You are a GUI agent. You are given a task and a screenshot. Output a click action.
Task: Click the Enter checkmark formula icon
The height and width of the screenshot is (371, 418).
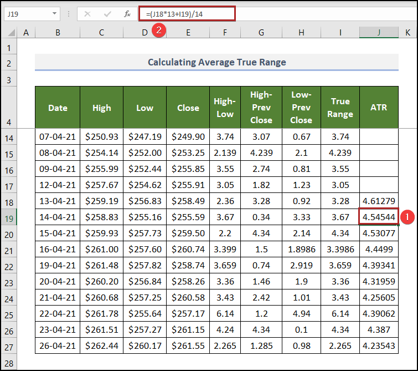tap(107, 14)
